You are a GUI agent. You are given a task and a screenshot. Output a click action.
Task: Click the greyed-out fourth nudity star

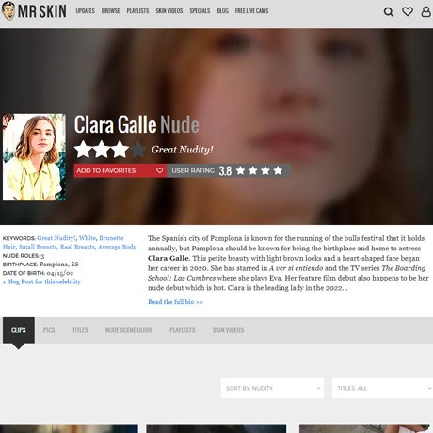point(138,150)
